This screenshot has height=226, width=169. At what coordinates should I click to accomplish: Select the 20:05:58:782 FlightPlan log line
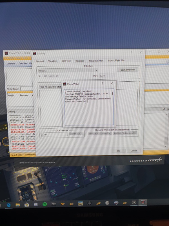[x=22, y=117]
